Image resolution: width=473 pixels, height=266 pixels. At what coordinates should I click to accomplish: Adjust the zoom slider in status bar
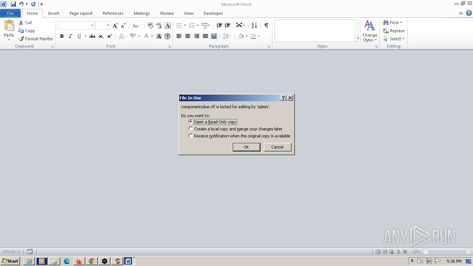pyautogui.click(x=447, y=252)
